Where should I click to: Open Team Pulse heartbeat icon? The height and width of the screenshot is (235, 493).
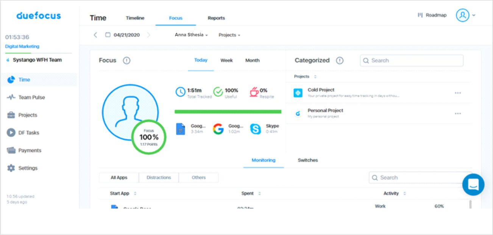point(11,97)
